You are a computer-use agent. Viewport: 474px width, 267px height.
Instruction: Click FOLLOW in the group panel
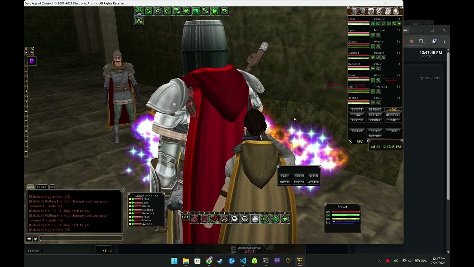[x=357, y=131]
